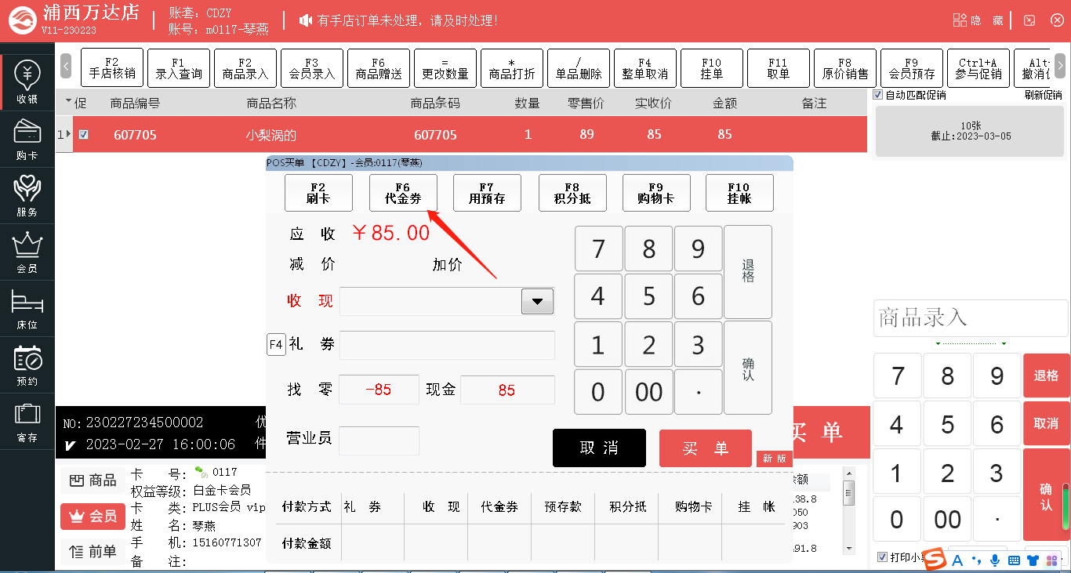
Task: Click the 新版 button in dialog
Action: point(774,459)
